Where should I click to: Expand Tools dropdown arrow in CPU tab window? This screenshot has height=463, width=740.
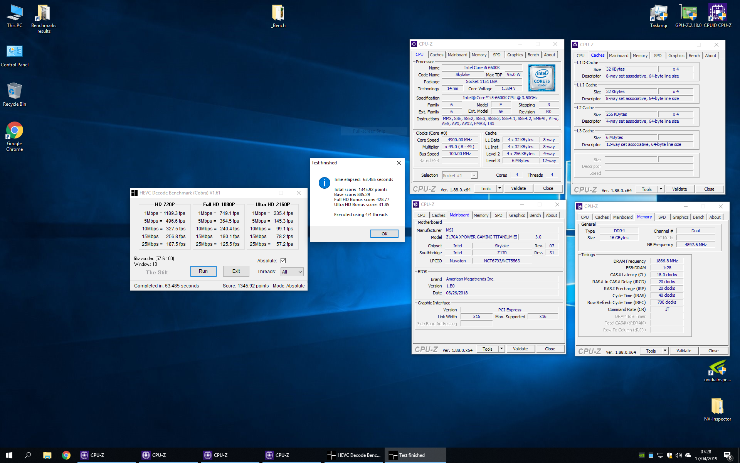point(499,188)
